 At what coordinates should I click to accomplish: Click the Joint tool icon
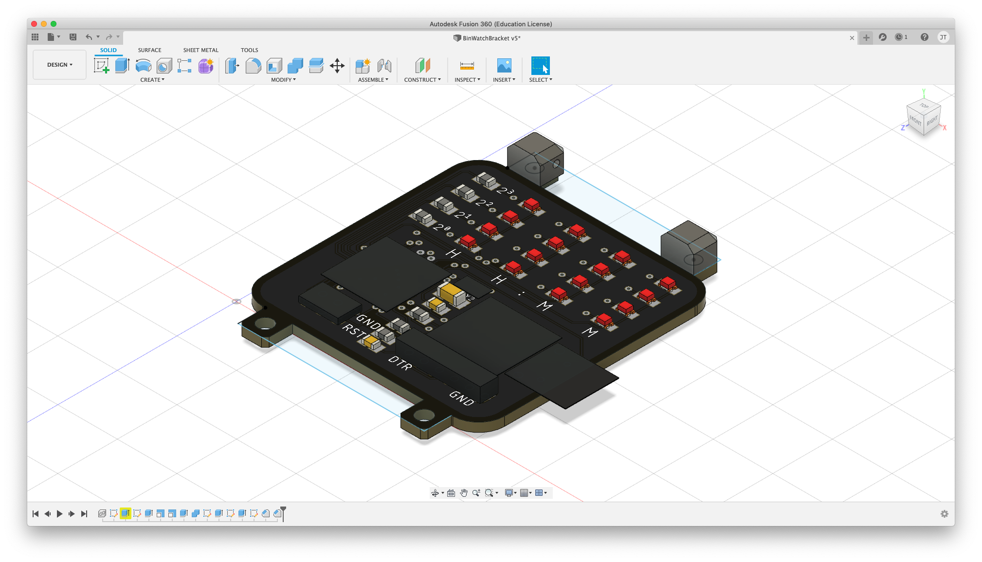click(x=384, y=66)
